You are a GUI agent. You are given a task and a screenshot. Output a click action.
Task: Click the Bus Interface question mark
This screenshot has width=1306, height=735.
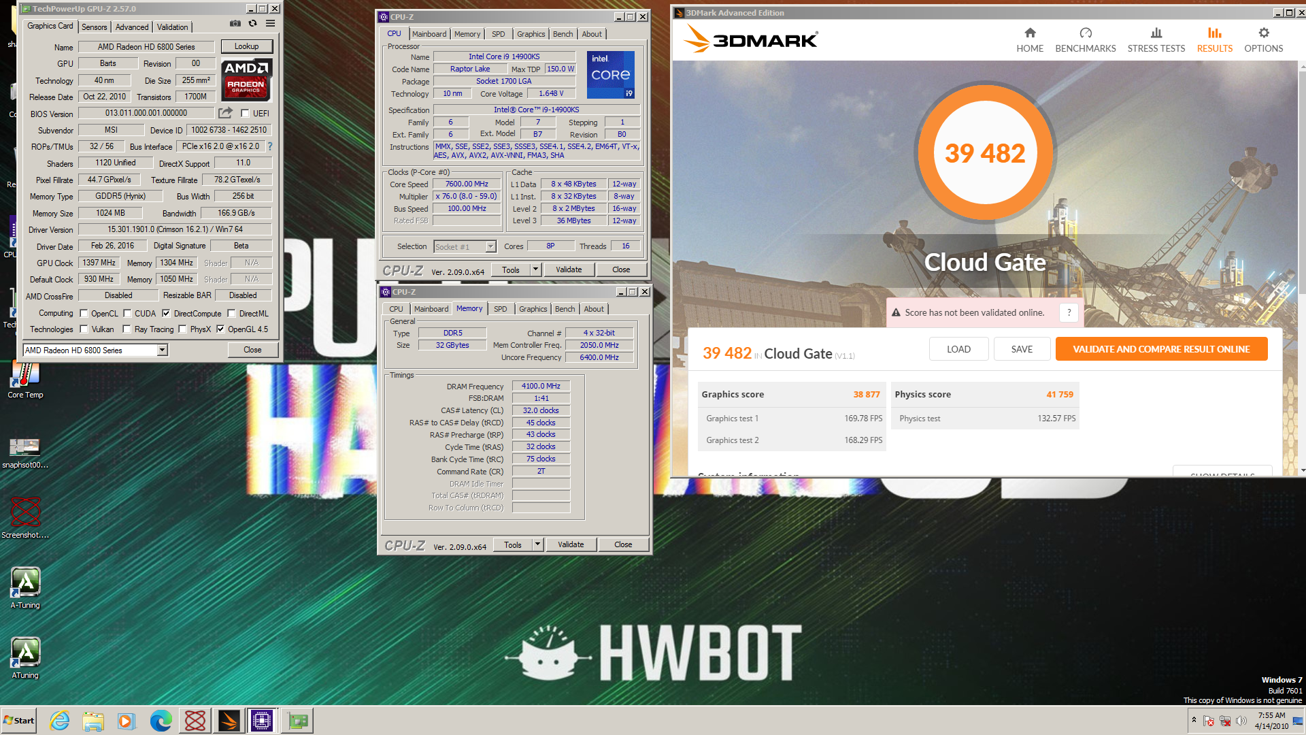(270, 146)
